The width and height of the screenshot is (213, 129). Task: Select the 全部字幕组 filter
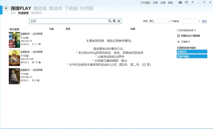(x=192, y=56)
